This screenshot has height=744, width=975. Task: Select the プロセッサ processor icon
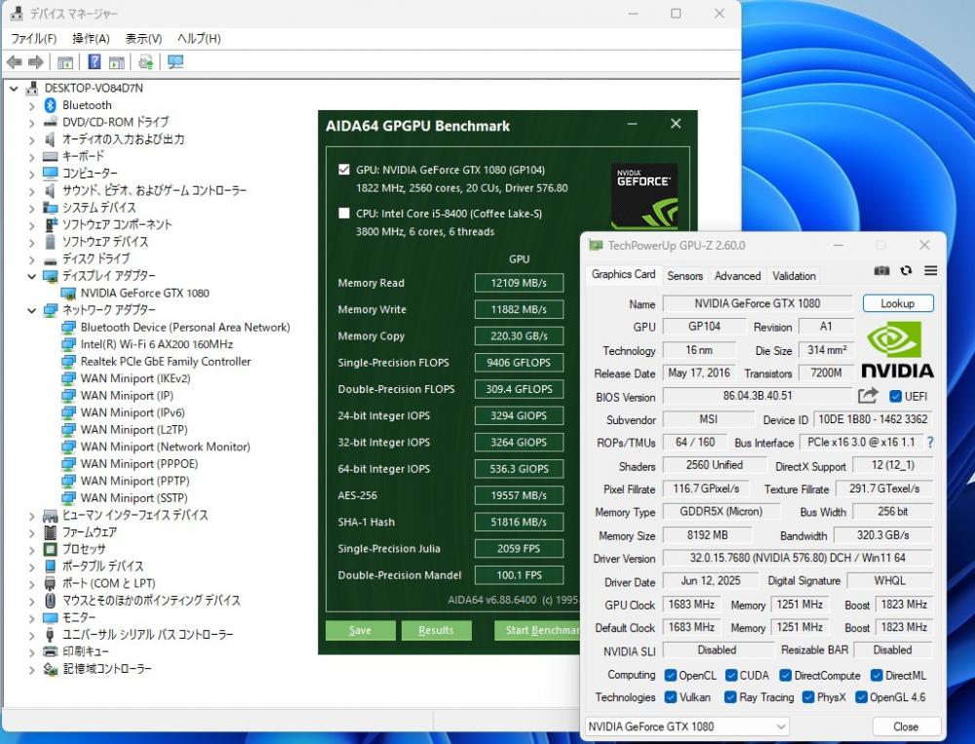[51, 549]
